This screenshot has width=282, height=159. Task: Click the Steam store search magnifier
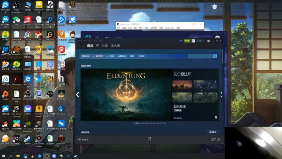[215, 56]
